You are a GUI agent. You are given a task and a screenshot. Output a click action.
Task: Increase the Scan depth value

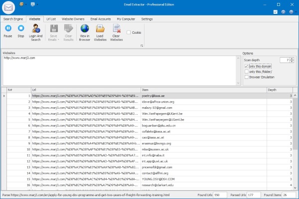tap(292, 58)
